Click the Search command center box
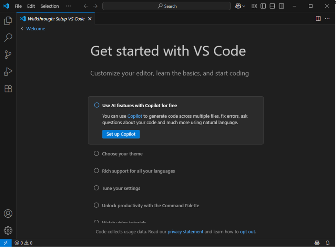This screenshot has height=247, width=336. click(166, 6)
